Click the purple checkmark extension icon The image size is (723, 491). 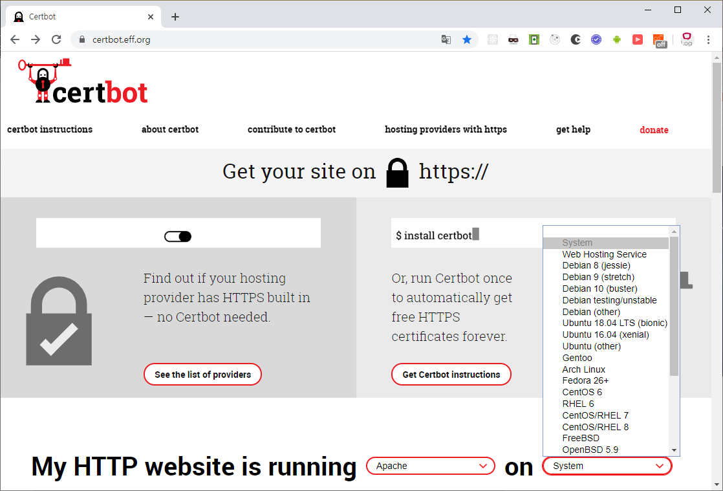pyautogui.click(x=596, y=39)
